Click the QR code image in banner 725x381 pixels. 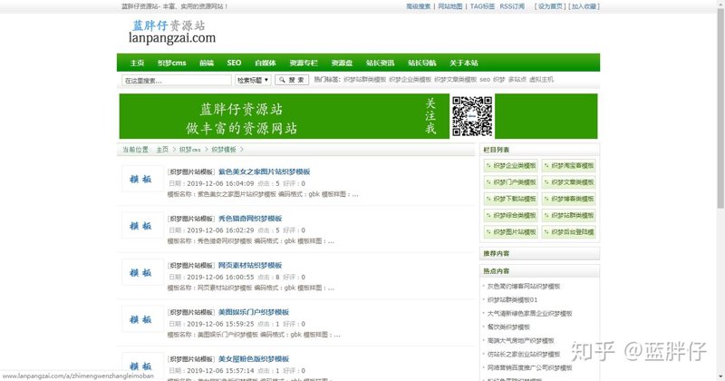[x=472, y=116]
